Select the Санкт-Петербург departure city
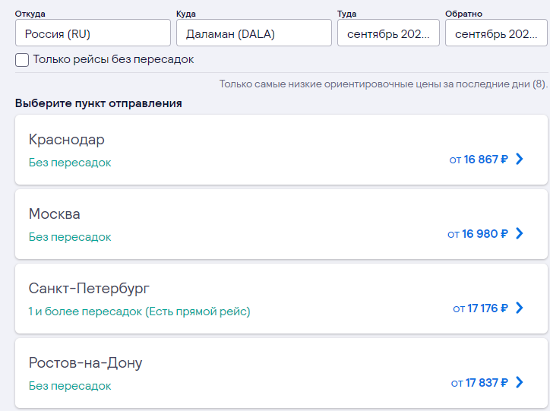 281,299
